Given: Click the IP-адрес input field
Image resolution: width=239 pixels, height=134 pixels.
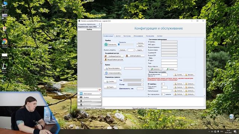Looking at the screenshot, I should pos(169,60).
